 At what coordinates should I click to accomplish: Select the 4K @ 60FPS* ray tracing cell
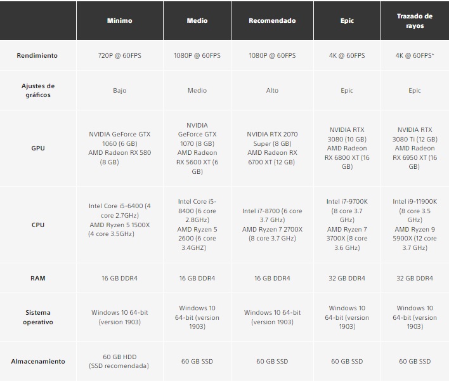[x=415, y=56]
